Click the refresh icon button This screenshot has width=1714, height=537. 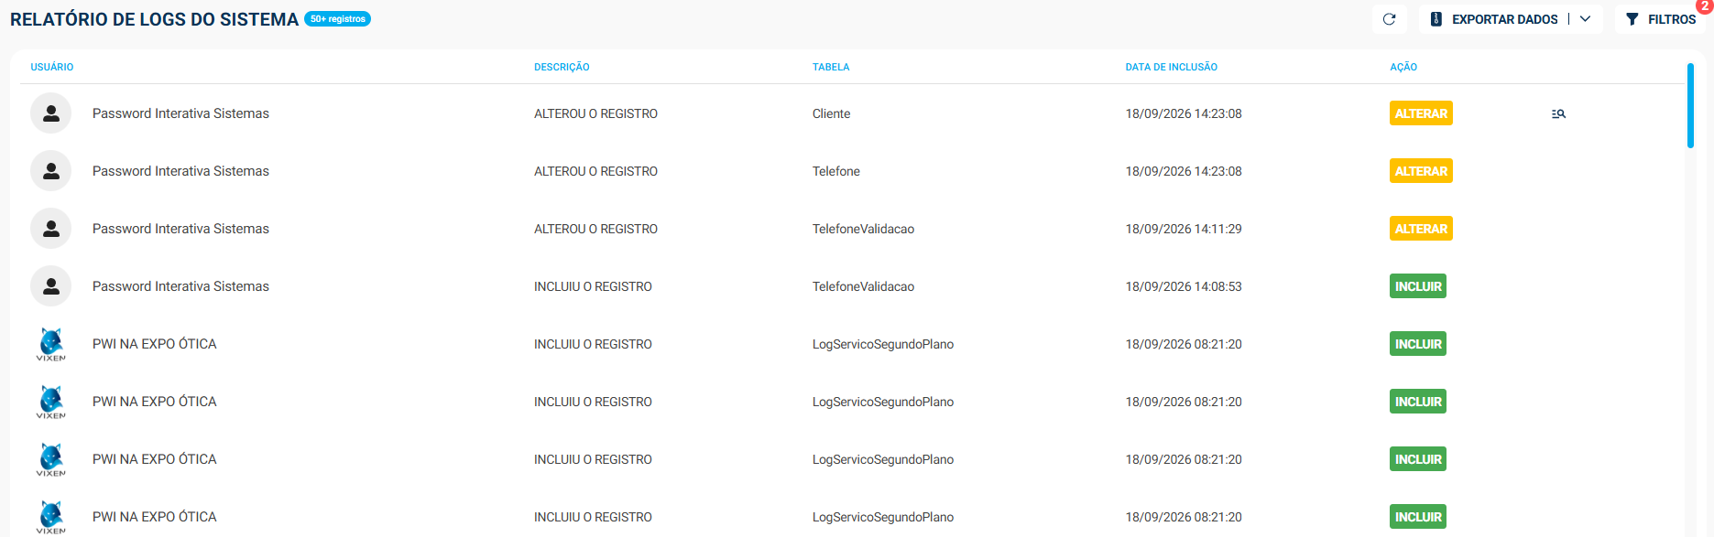pos(1389,19)
